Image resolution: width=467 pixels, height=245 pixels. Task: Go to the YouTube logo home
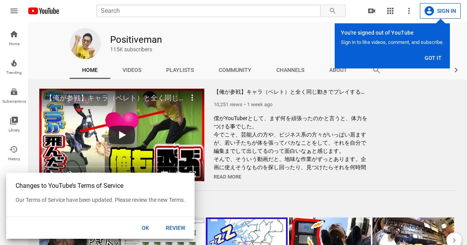(x=44, y=11)
